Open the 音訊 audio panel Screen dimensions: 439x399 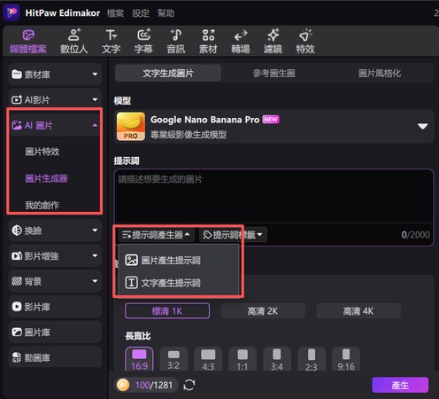tap(176, 42)
